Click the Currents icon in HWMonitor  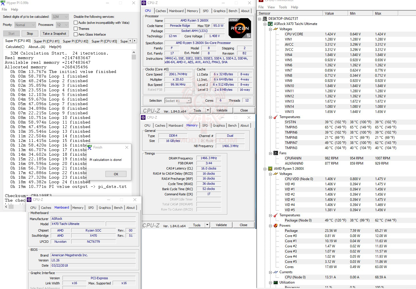[x=276, y=272]
